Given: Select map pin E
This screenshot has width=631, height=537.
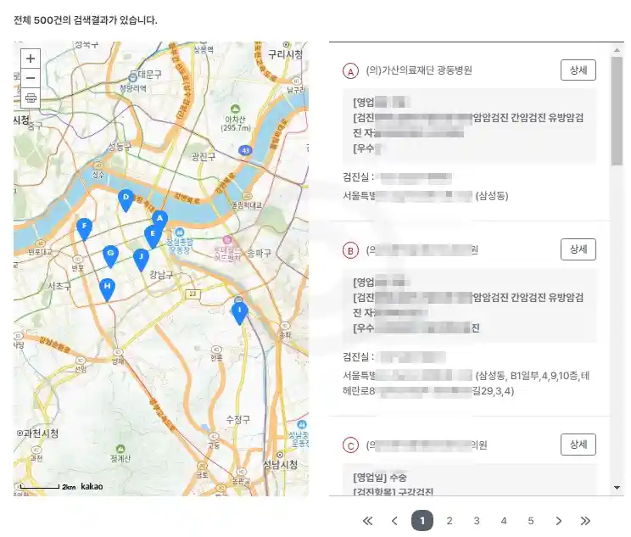Looking at the screenshot, I should [x=153, y=237].
